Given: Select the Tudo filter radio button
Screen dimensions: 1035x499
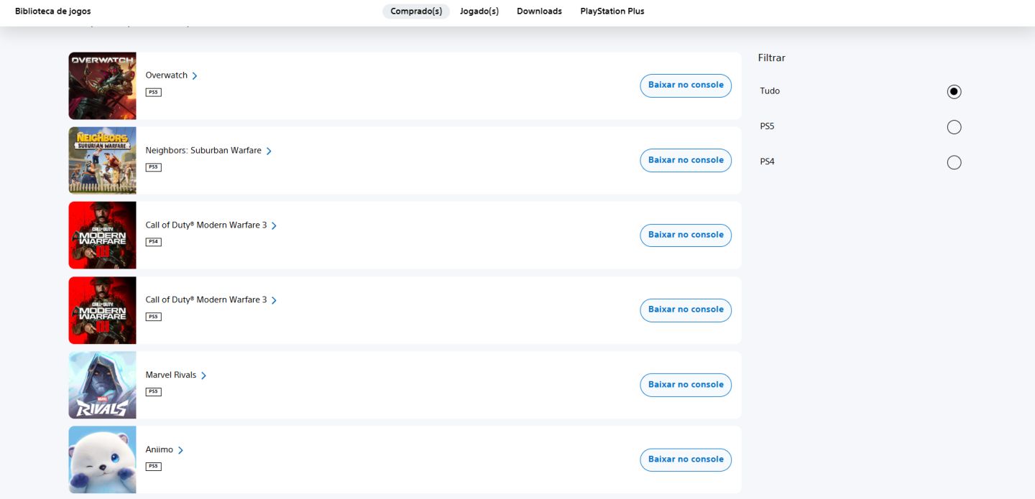Looking at the screenshot, I should point(954,91).
